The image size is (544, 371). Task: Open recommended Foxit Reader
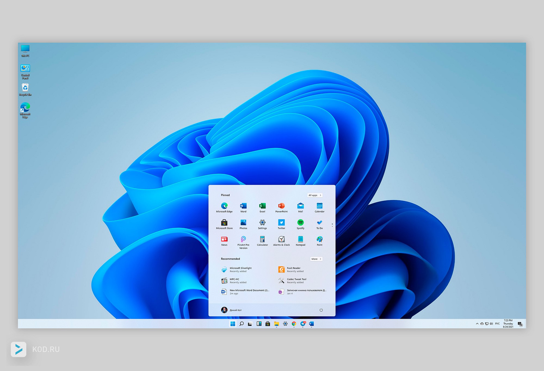290,269
